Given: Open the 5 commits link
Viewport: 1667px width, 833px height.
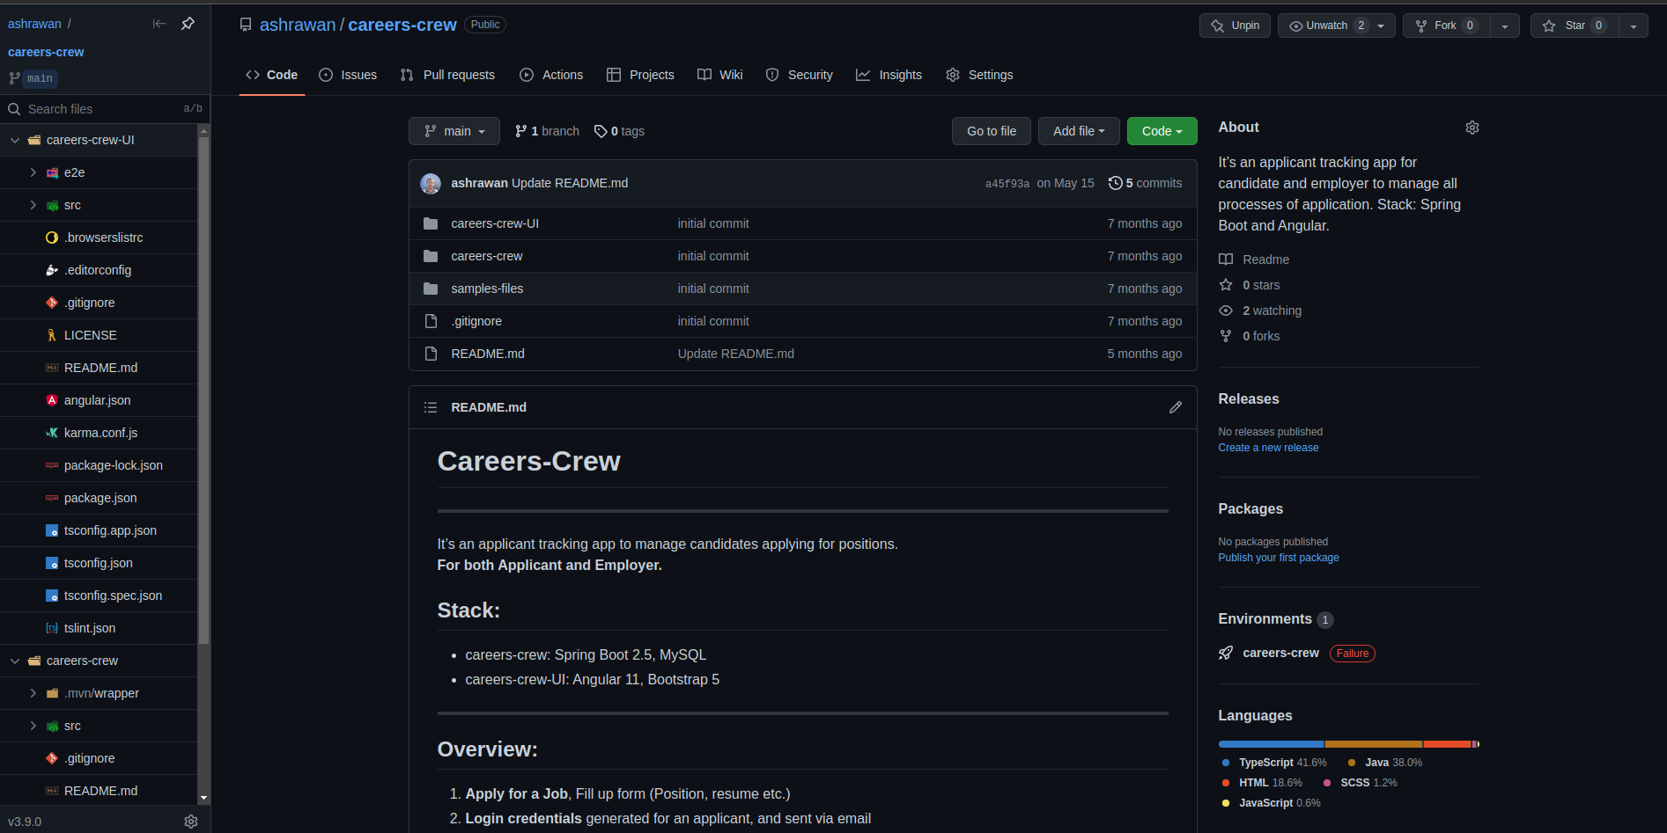Looking at the screenshot, I should (1146, 183).
